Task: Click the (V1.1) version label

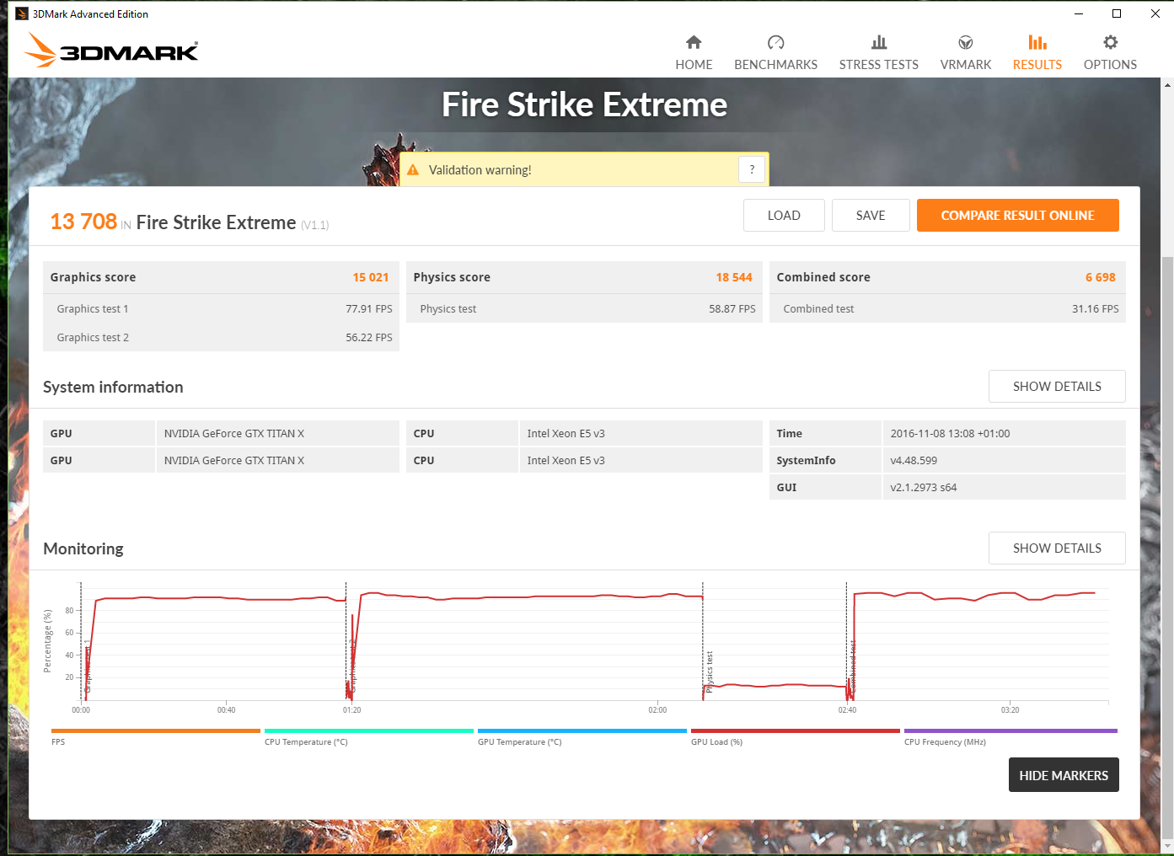Action: [315, 225]
